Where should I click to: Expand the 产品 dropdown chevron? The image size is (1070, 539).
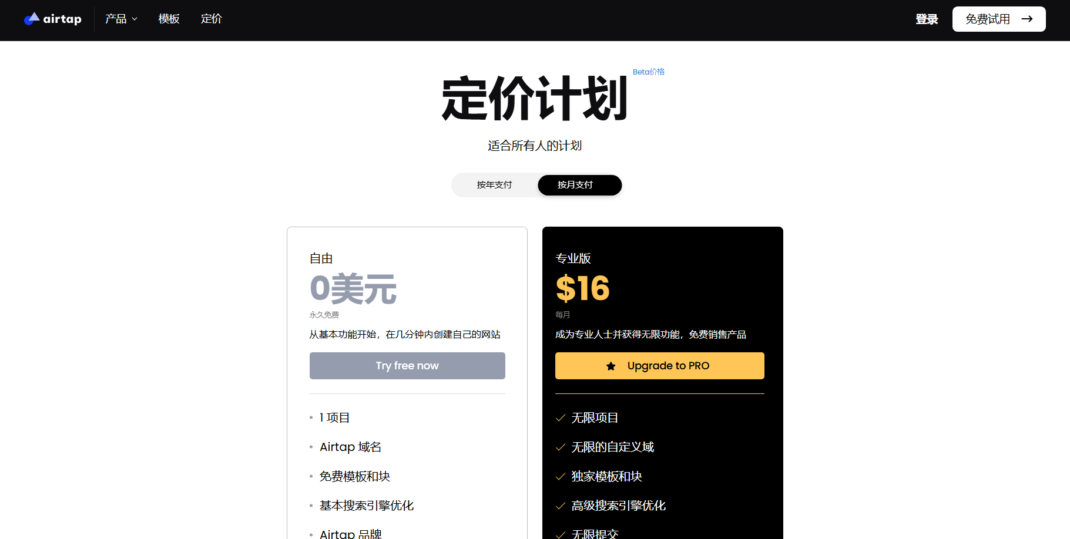pyautogui.click(x=135, y=19)
